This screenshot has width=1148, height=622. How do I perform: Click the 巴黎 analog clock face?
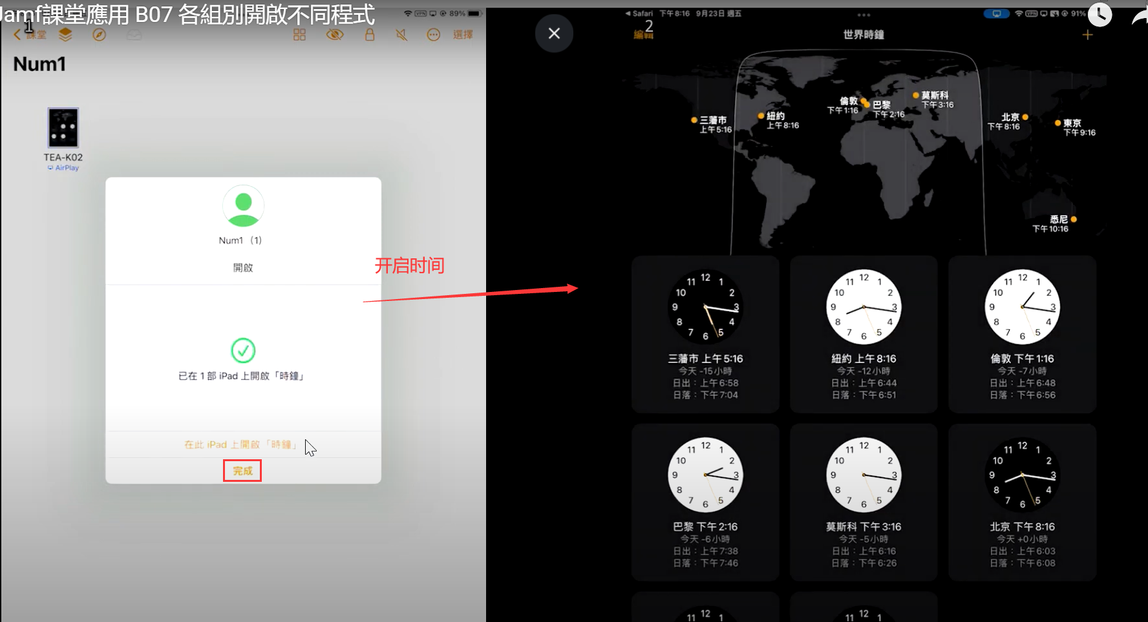point(705,475)
